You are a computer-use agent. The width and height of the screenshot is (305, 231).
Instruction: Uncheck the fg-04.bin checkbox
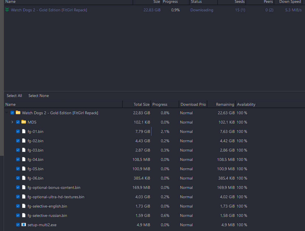click(x=18, y=159)
